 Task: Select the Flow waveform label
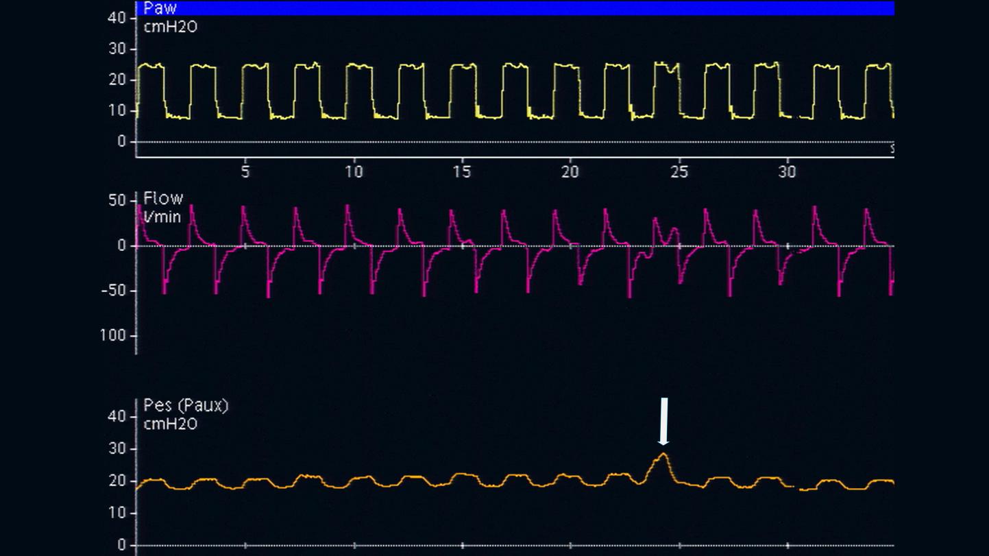coord(163,199)
